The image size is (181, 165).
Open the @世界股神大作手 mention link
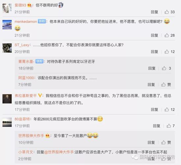coord(59,152)
